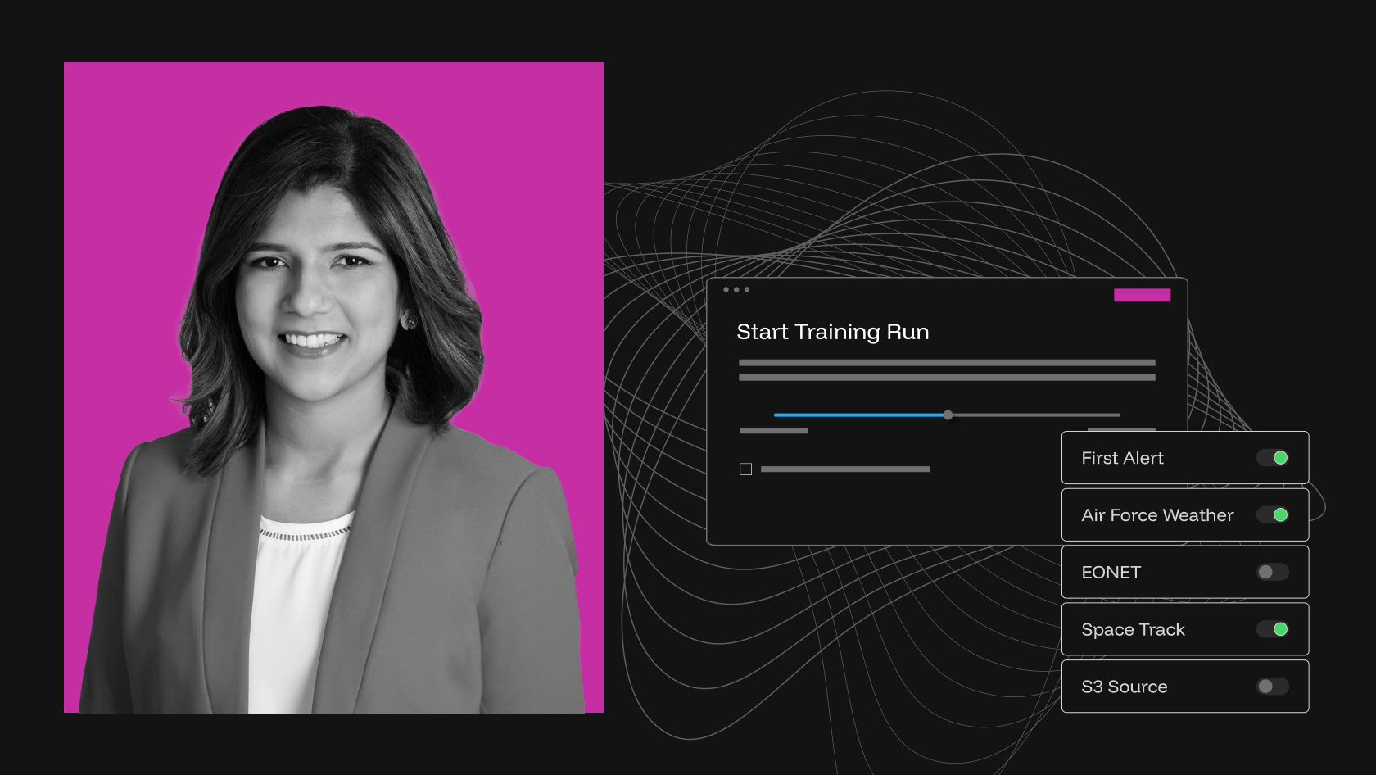Click the blue filled part of slider
Image resolution: width=1376 pixels, height=775 pixels.
[x=858, y=415]
